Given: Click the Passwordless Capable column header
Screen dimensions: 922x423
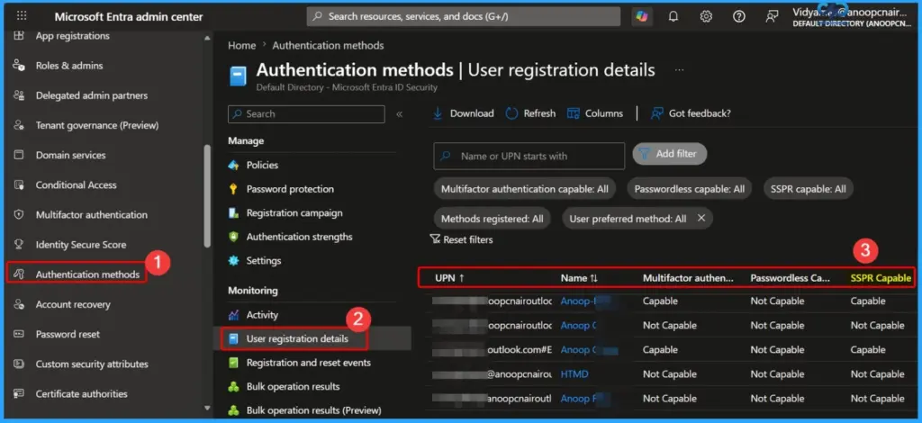Looking at the screenshot, I should point(791,278).
